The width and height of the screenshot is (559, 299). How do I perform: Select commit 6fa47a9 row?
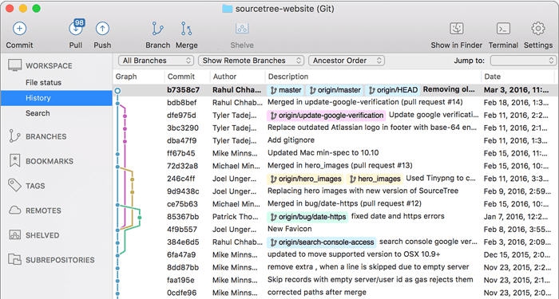point(336,255)
